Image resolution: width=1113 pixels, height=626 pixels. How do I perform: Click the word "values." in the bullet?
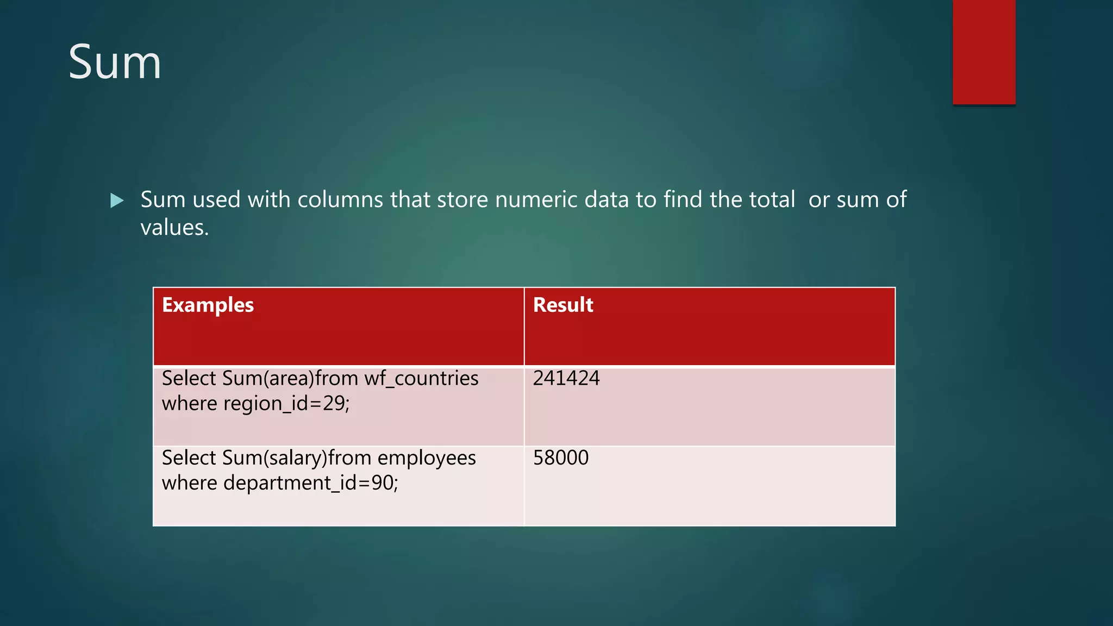point(174,228)
